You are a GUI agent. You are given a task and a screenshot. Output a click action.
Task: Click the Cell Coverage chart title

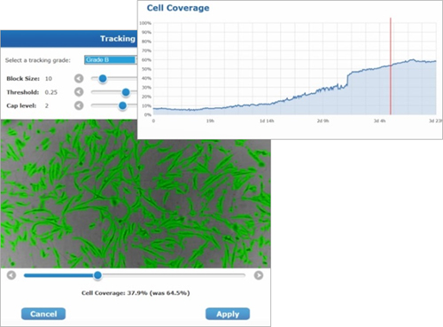pyautogui.click(x=178, y=8)
